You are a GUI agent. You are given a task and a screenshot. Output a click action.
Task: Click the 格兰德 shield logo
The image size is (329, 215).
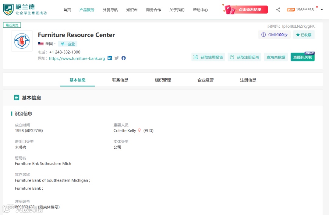click(x=9, y=9)
